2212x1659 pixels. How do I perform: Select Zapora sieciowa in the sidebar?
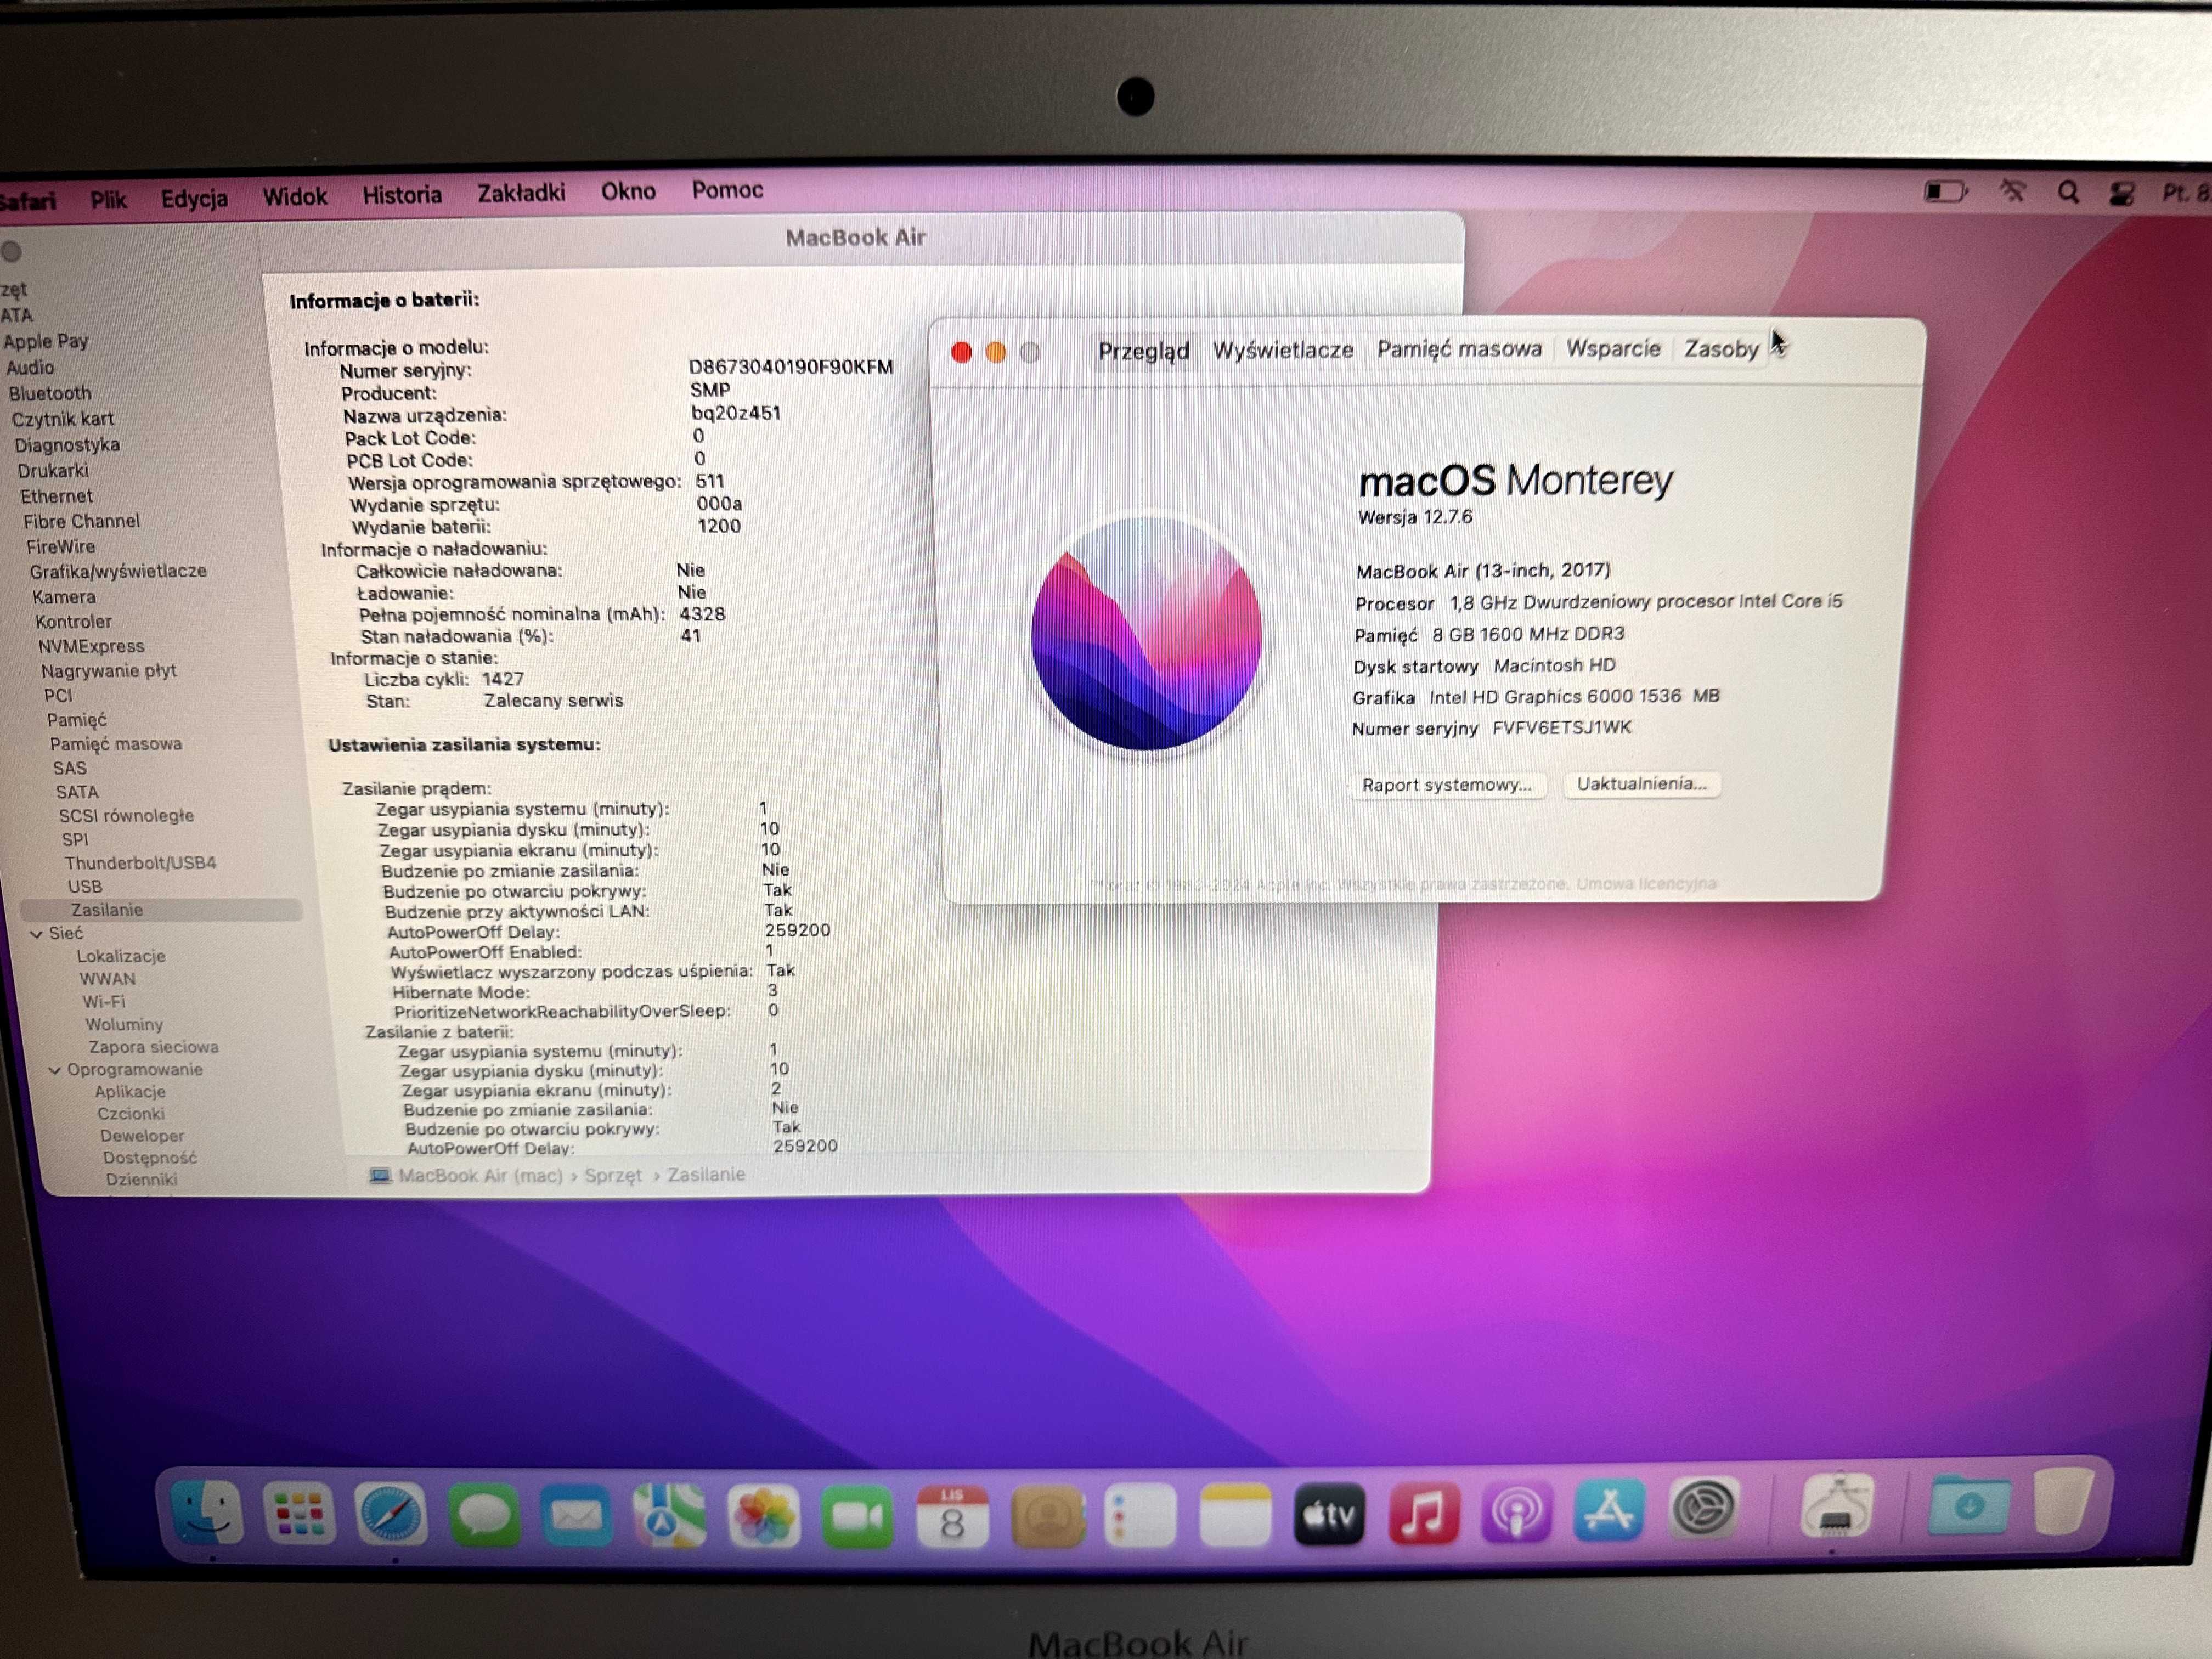153,1047
